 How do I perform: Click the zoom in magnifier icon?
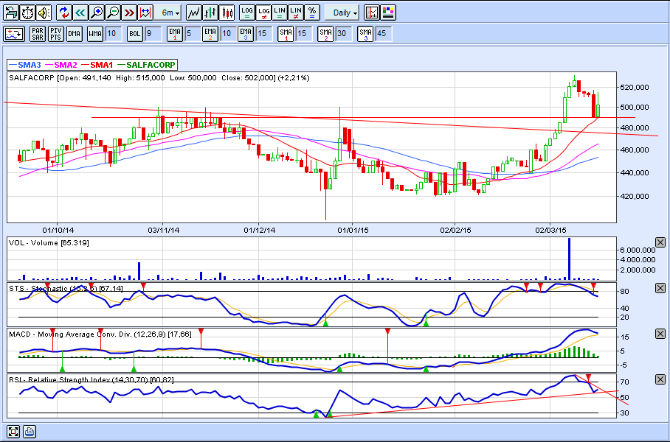click(x=97, y=13)
